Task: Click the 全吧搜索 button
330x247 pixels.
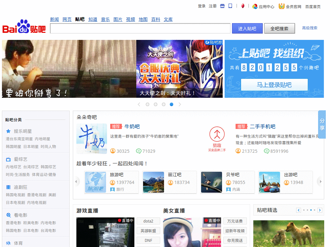Action: 279,28
